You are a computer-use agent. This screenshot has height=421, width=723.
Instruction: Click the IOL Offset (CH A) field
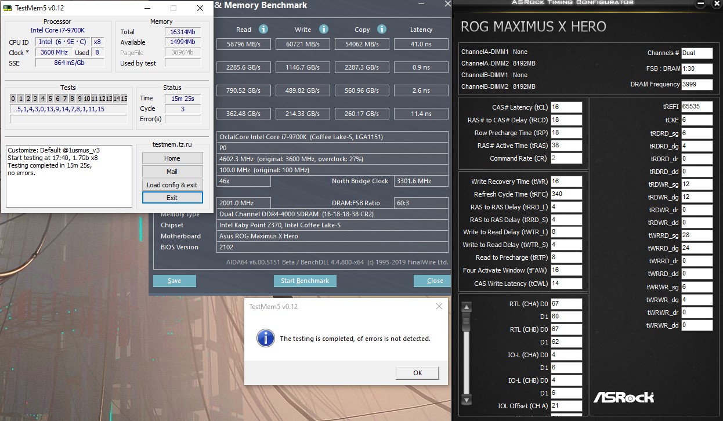click(566, 406)
